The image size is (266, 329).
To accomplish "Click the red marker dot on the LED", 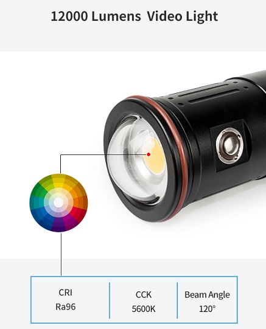I will (x=149, y=154).
